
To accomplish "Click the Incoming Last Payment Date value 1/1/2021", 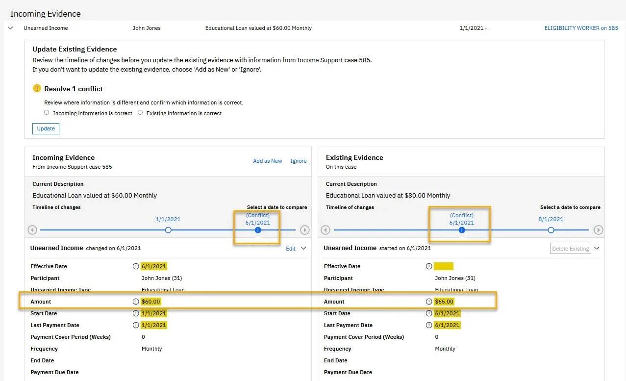I will pos(154,325).
